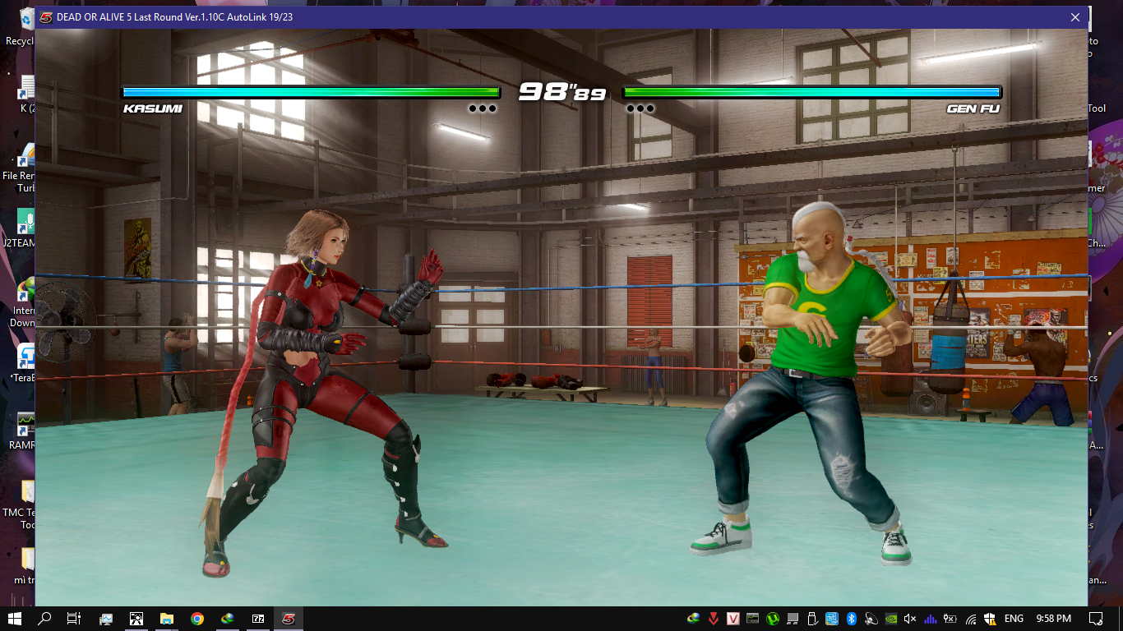Open Task View on the taskbar

[74, 619]
